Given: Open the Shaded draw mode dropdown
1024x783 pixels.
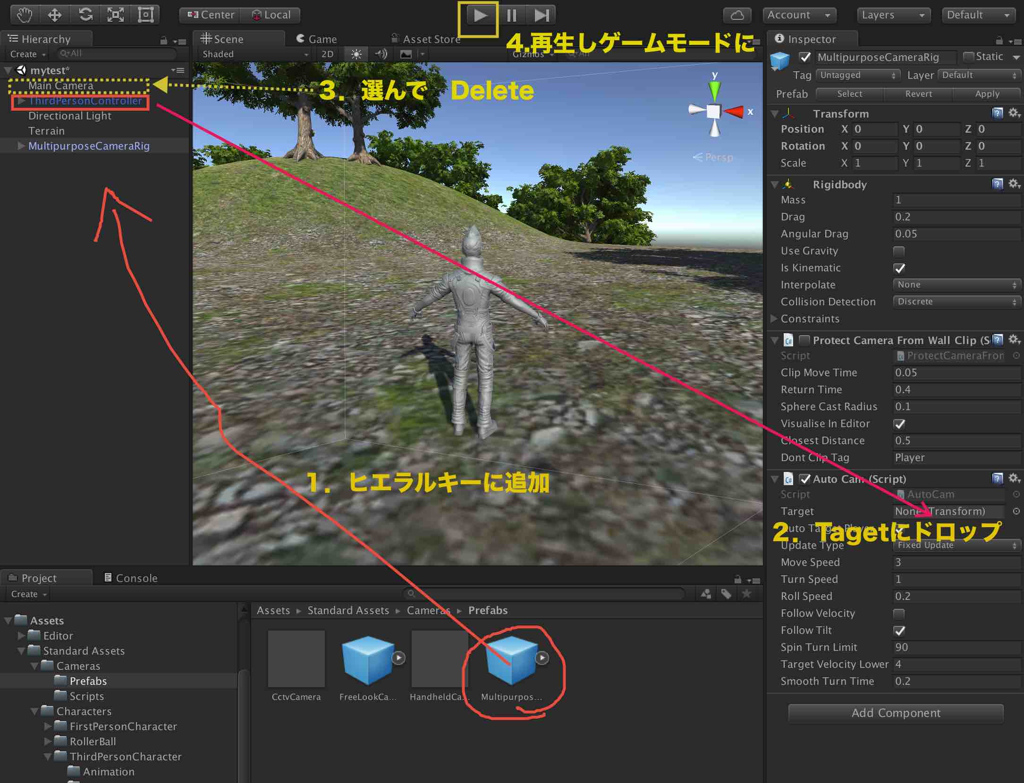Looking at the screenshot, I should pos(255,54).
